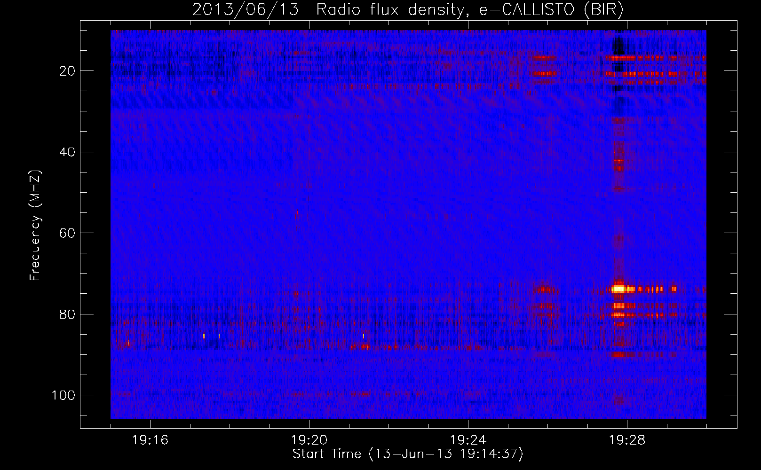Viewport: 761px width, 470px height.
Task: Click the 20 frequency tick label
Action: click(68, 71)
